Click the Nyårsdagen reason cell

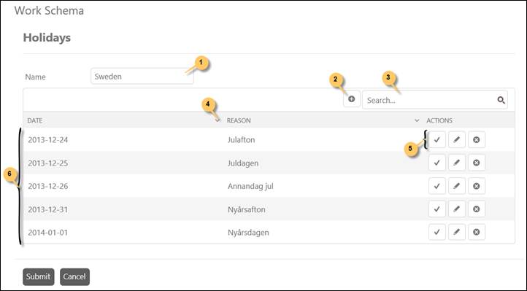(x=248, y=233)
